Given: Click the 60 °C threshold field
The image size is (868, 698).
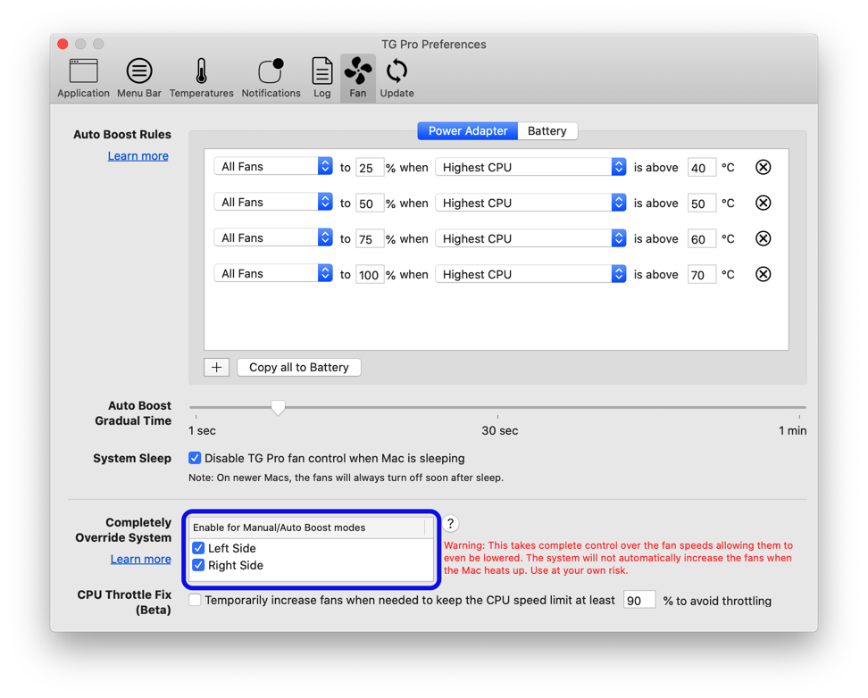Looking at the screenshot, I should (701, 238).
